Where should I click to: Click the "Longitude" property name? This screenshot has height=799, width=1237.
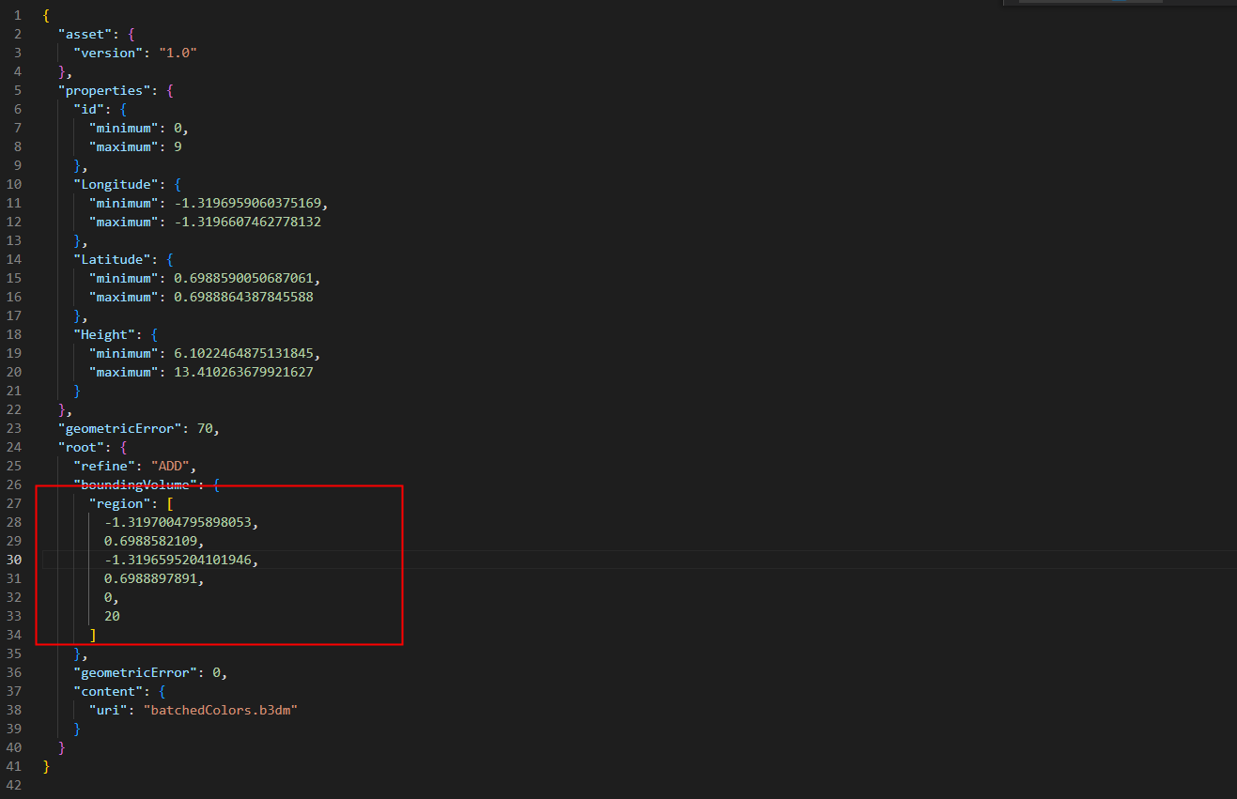tap(116, 184)
